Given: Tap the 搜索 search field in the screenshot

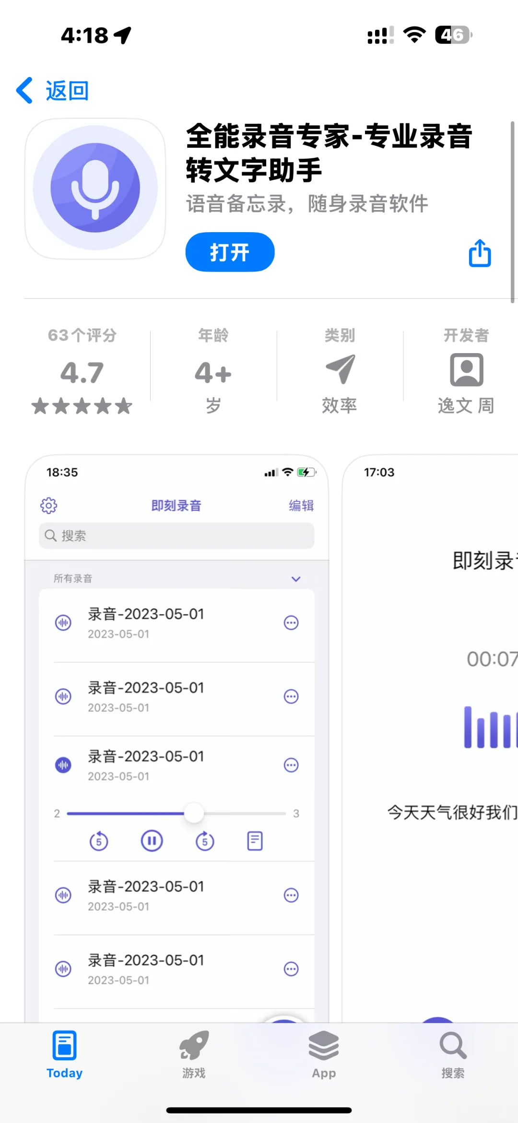Looking at the screenshot, I should click(177, 535).
